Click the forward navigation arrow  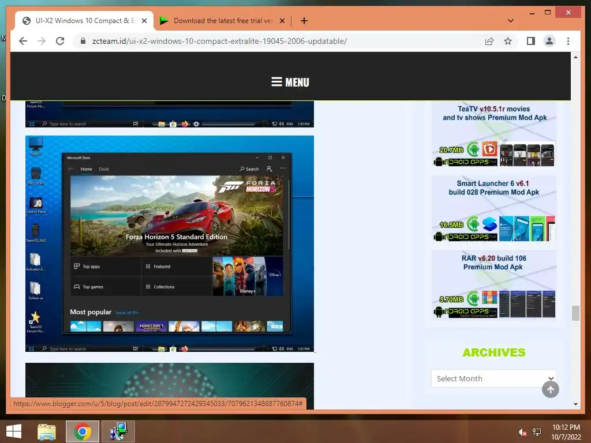[42, 41]
